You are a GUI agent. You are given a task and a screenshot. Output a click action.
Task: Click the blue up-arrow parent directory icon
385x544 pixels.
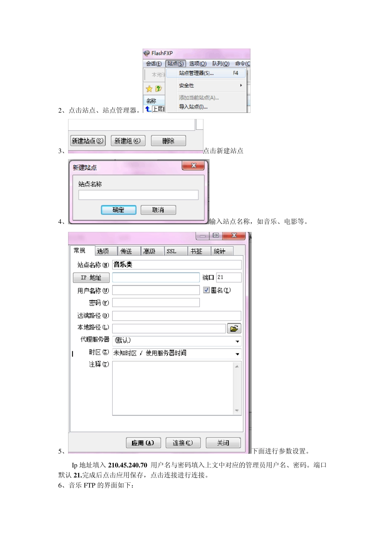click(x=148, y=108)
